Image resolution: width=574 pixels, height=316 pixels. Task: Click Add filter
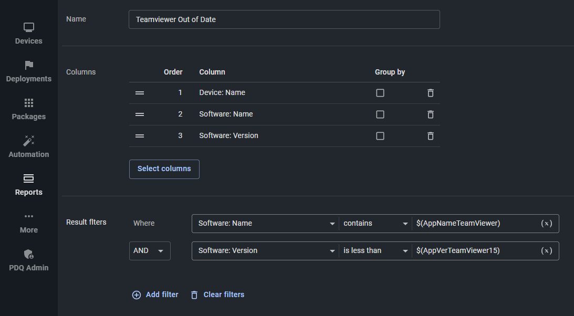coord(155,295)
